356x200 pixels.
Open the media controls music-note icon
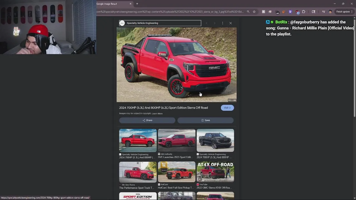[x=323, y=12]
